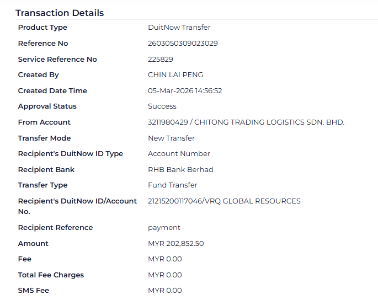The width and height of the screenshot is (378, 300).
Task: Click the Recipient's DuitNow ID/Account No. label
Action: [x=77, y=206]
